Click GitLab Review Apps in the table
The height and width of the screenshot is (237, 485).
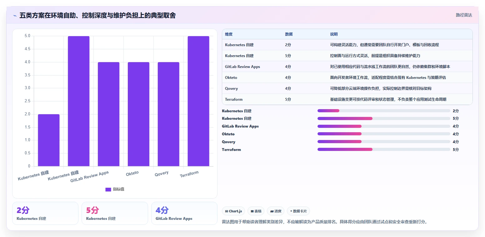(242, 67)
